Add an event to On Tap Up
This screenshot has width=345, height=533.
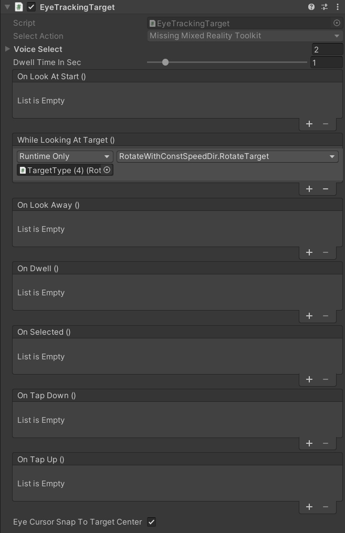pyautogui.click(x=309, y=507)
